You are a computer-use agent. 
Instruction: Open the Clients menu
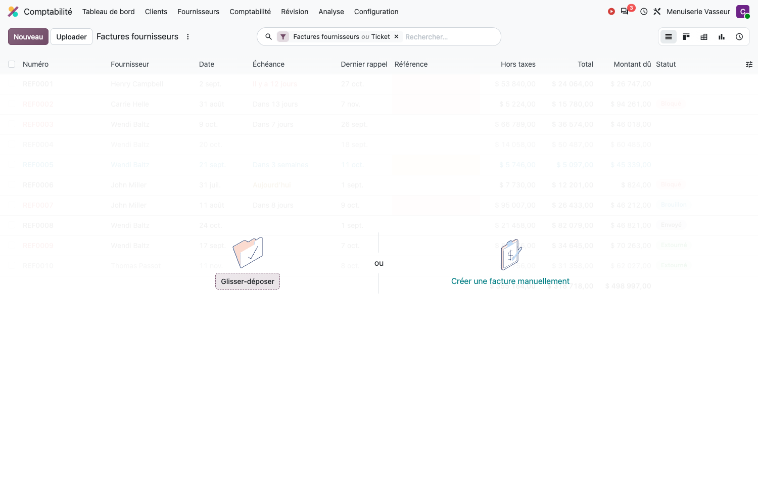click(x=156, y=12)
